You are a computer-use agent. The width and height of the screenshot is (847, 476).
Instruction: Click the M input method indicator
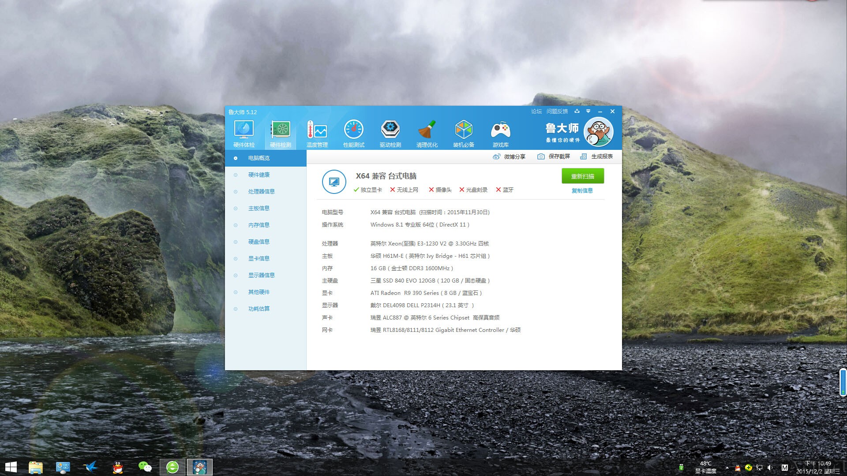tap(784, 468)
